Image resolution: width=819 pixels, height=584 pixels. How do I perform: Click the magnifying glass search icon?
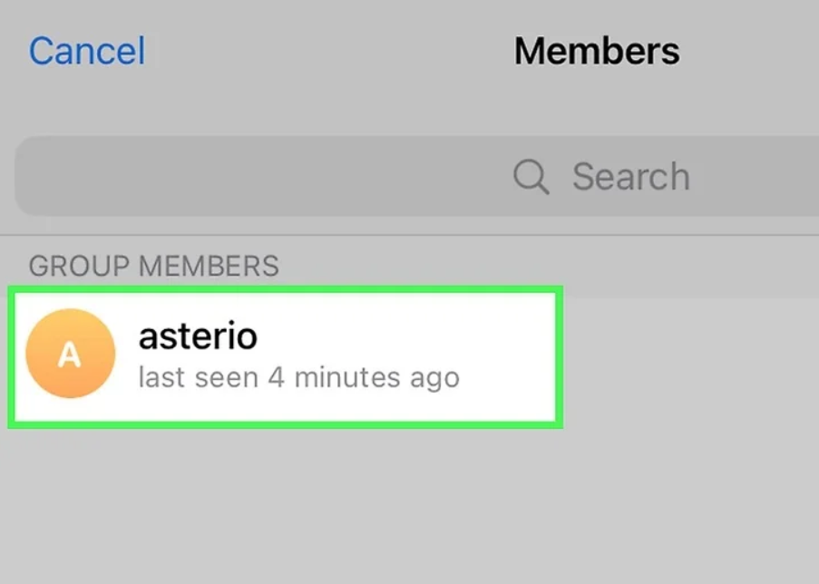[531, 177]
